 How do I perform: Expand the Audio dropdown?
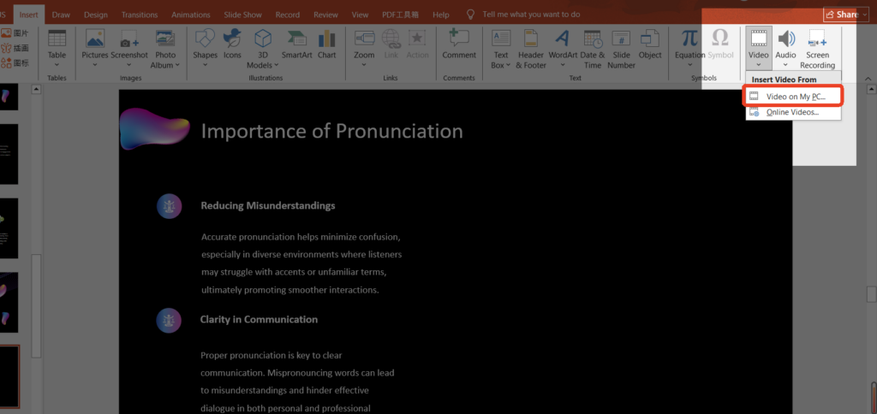[785, 47]
